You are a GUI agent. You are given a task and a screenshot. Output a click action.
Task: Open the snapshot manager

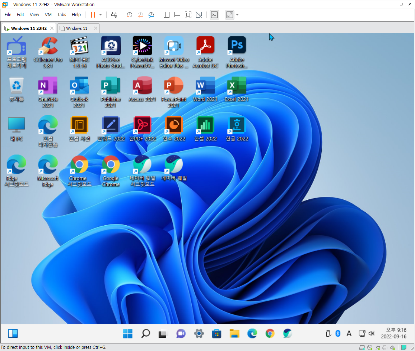click(151, 15)
